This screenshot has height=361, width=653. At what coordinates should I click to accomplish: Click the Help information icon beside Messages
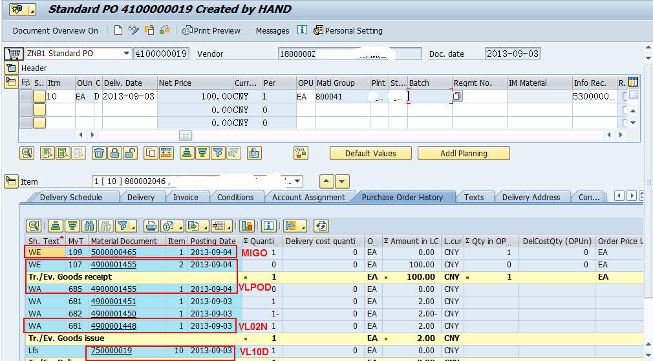pyautogui.click(x=303, y=30)
